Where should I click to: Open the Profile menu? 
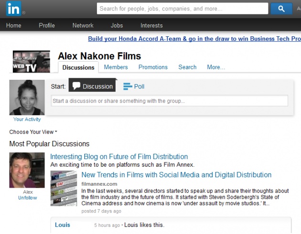(47, 25)
